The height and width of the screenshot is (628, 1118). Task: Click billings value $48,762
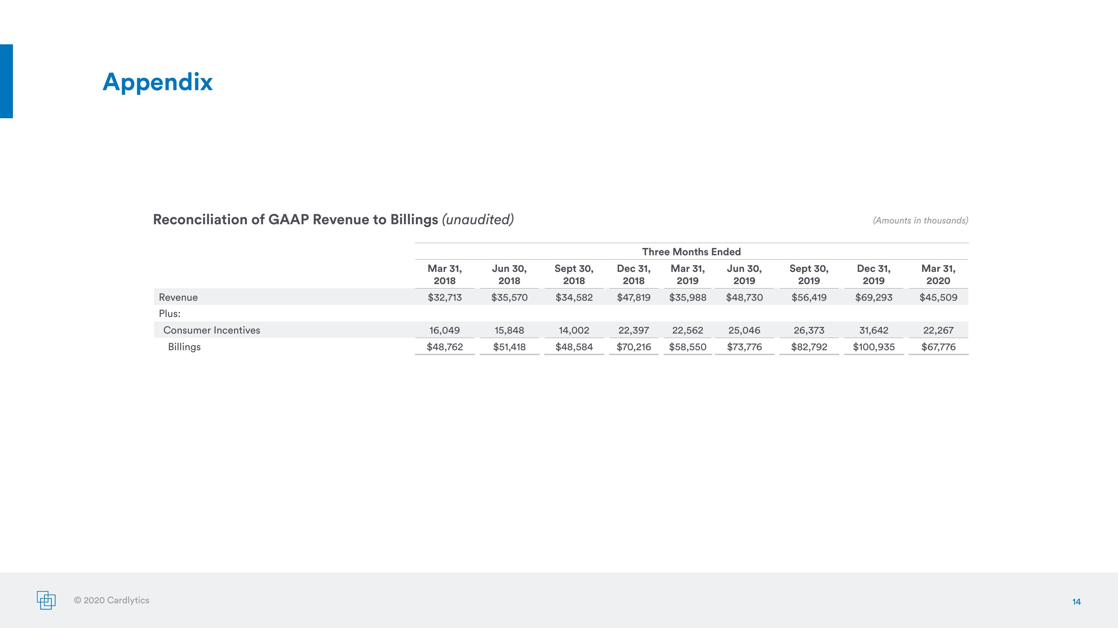click(444, 347)
